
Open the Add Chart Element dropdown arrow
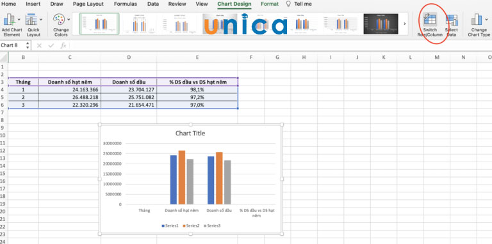(x=19, y=19)
